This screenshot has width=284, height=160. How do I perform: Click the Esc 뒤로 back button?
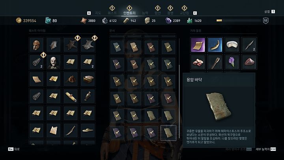[14, 149]
